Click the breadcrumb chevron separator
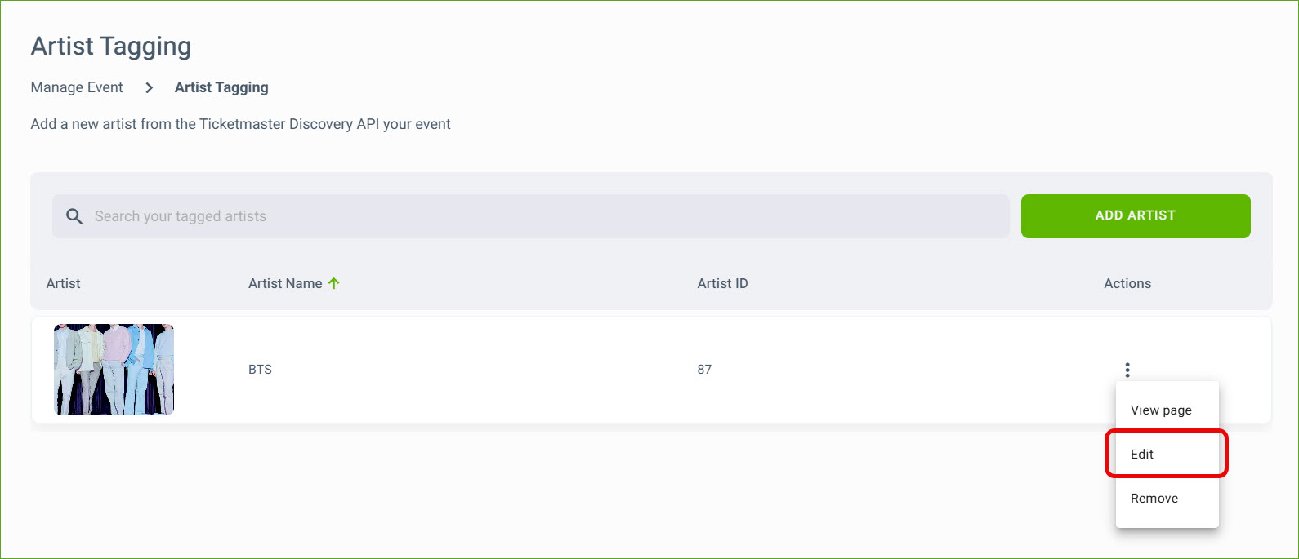 click(149, 87)
